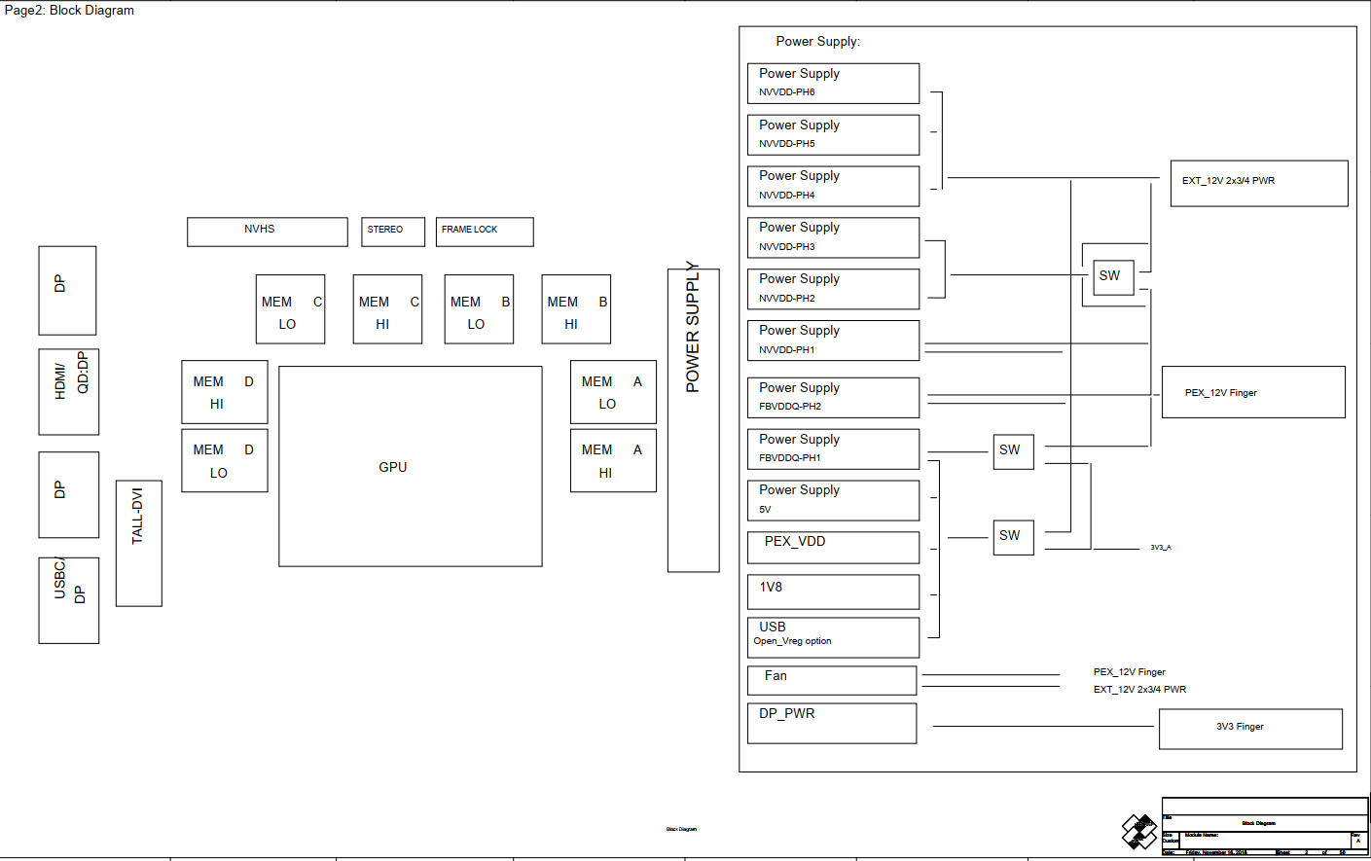This screenshot has width=1371, height=861.
Task: Select the DP_PWR block
Action: tap(832, 723)
